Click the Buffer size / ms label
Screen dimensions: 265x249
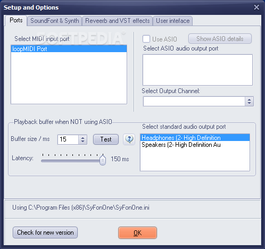click(x=30, y=139)
